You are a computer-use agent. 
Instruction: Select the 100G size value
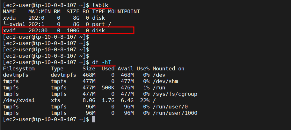tap(73, 31)
